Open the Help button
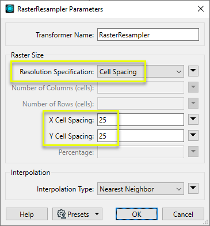The image size is (210, 226). click(26, 214)
